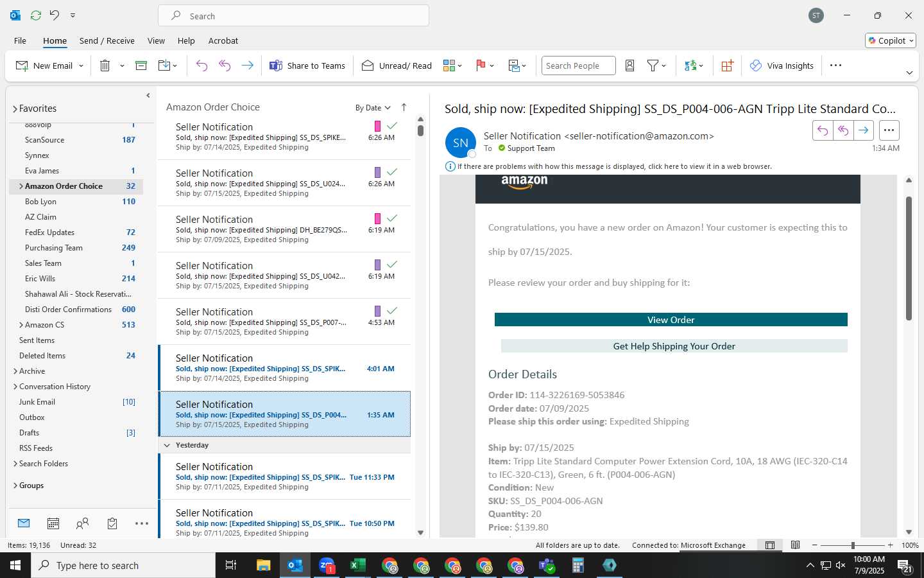Click the New Email button
924x578 pixels.
(x=44, y=66)
